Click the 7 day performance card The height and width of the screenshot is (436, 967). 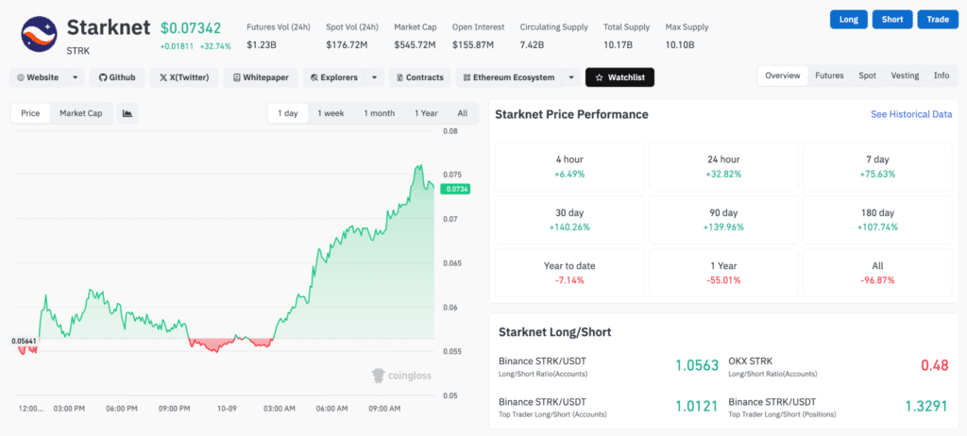pyautogui.click(x=877, y=167)
